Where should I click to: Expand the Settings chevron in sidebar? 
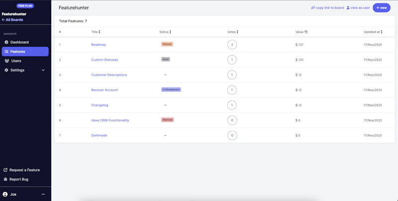pos(43,70)
